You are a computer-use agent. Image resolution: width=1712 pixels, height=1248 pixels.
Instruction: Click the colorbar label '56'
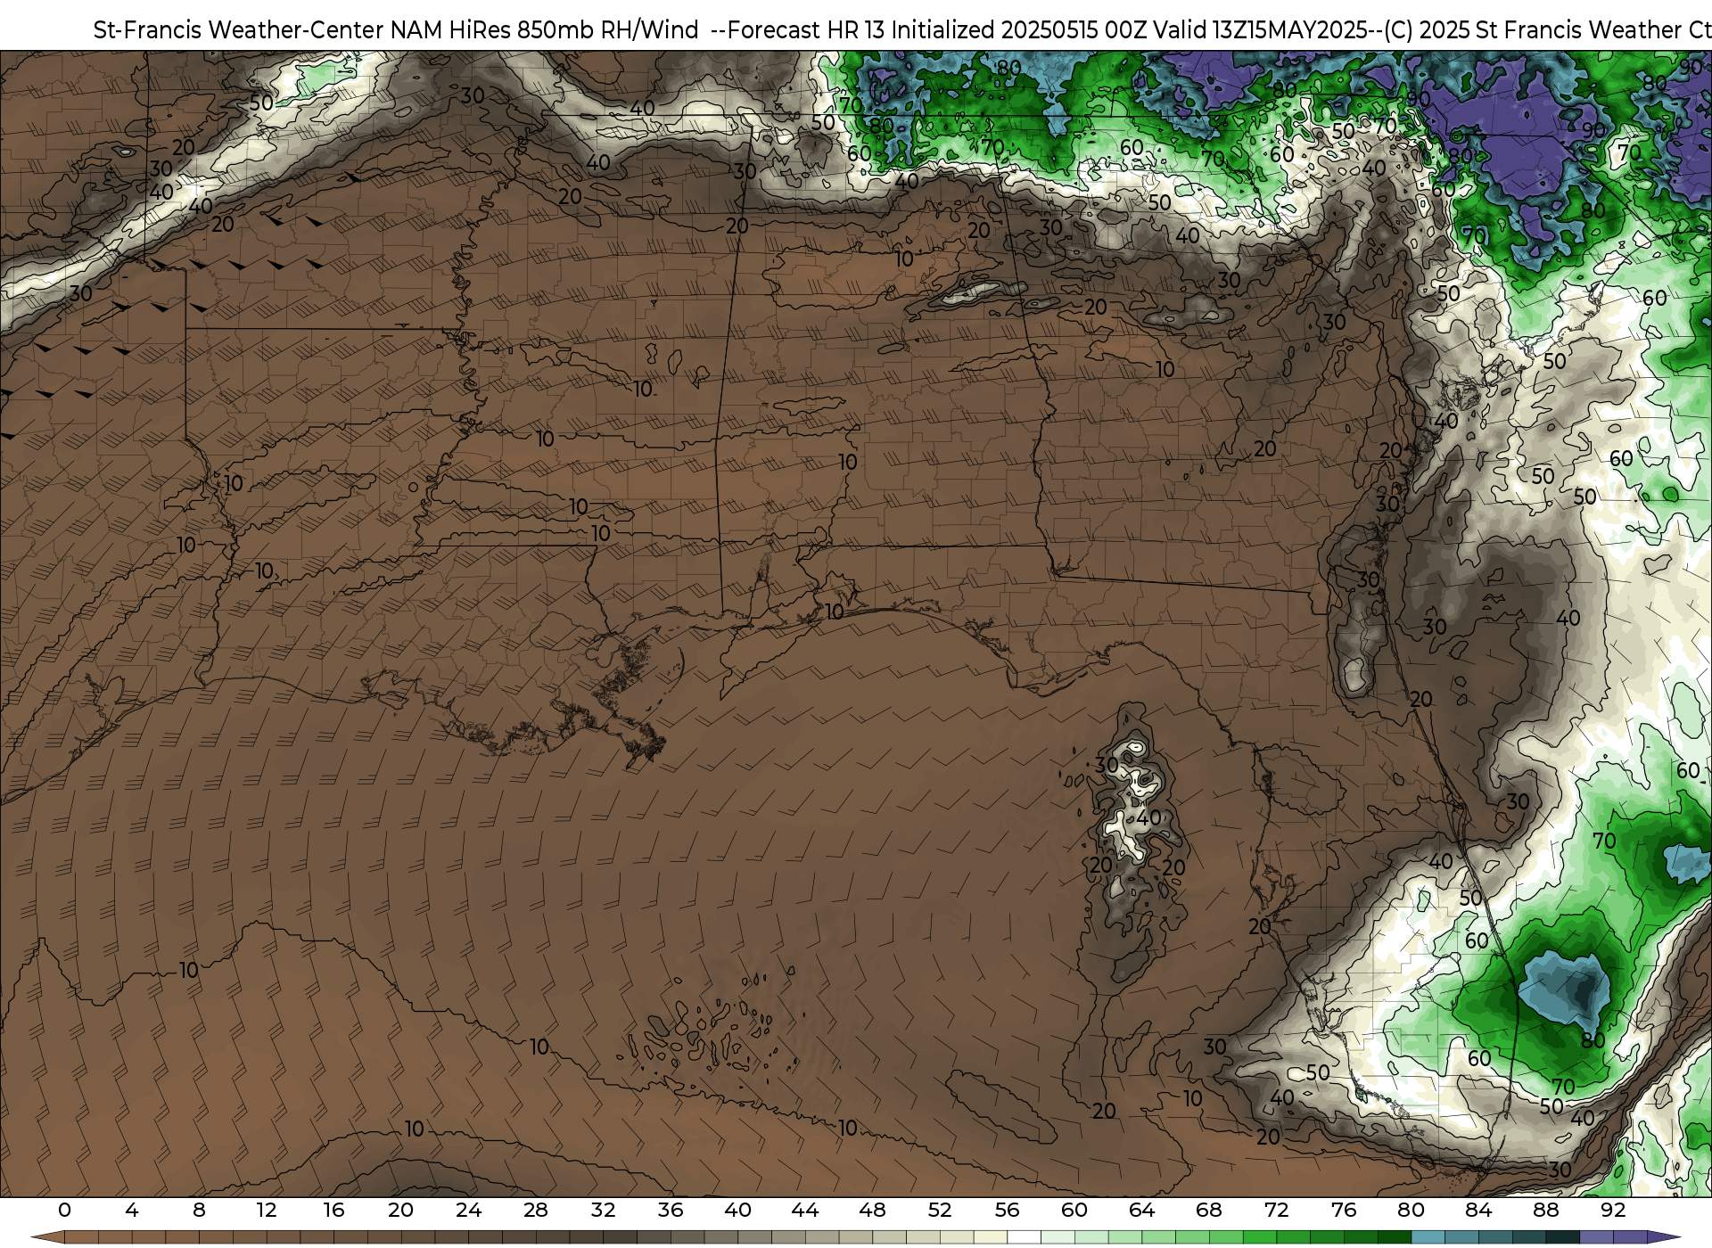(x=1007, y=1210)
